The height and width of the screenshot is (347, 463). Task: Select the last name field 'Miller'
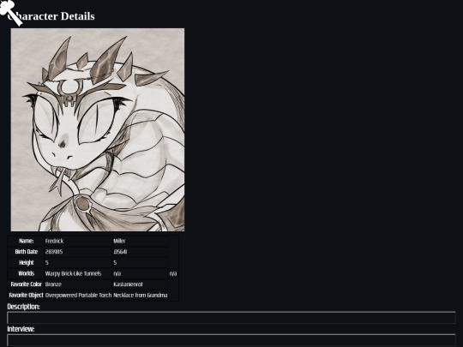pos(140,241)
